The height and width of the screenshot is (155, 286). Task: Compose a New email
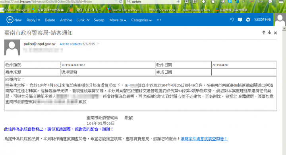point(14,20)
